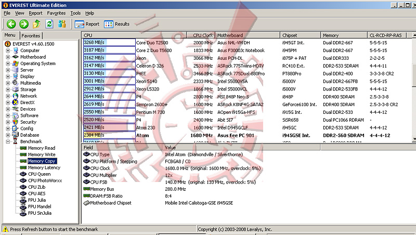Open the FPU Julia benchmark
The height and width of the screenshot is (235, 416).
(x=37, y=200)
